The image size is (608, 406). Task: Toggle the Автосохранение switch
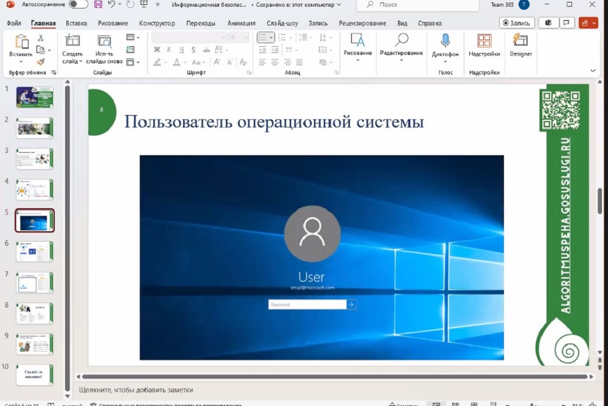[77, 5]
